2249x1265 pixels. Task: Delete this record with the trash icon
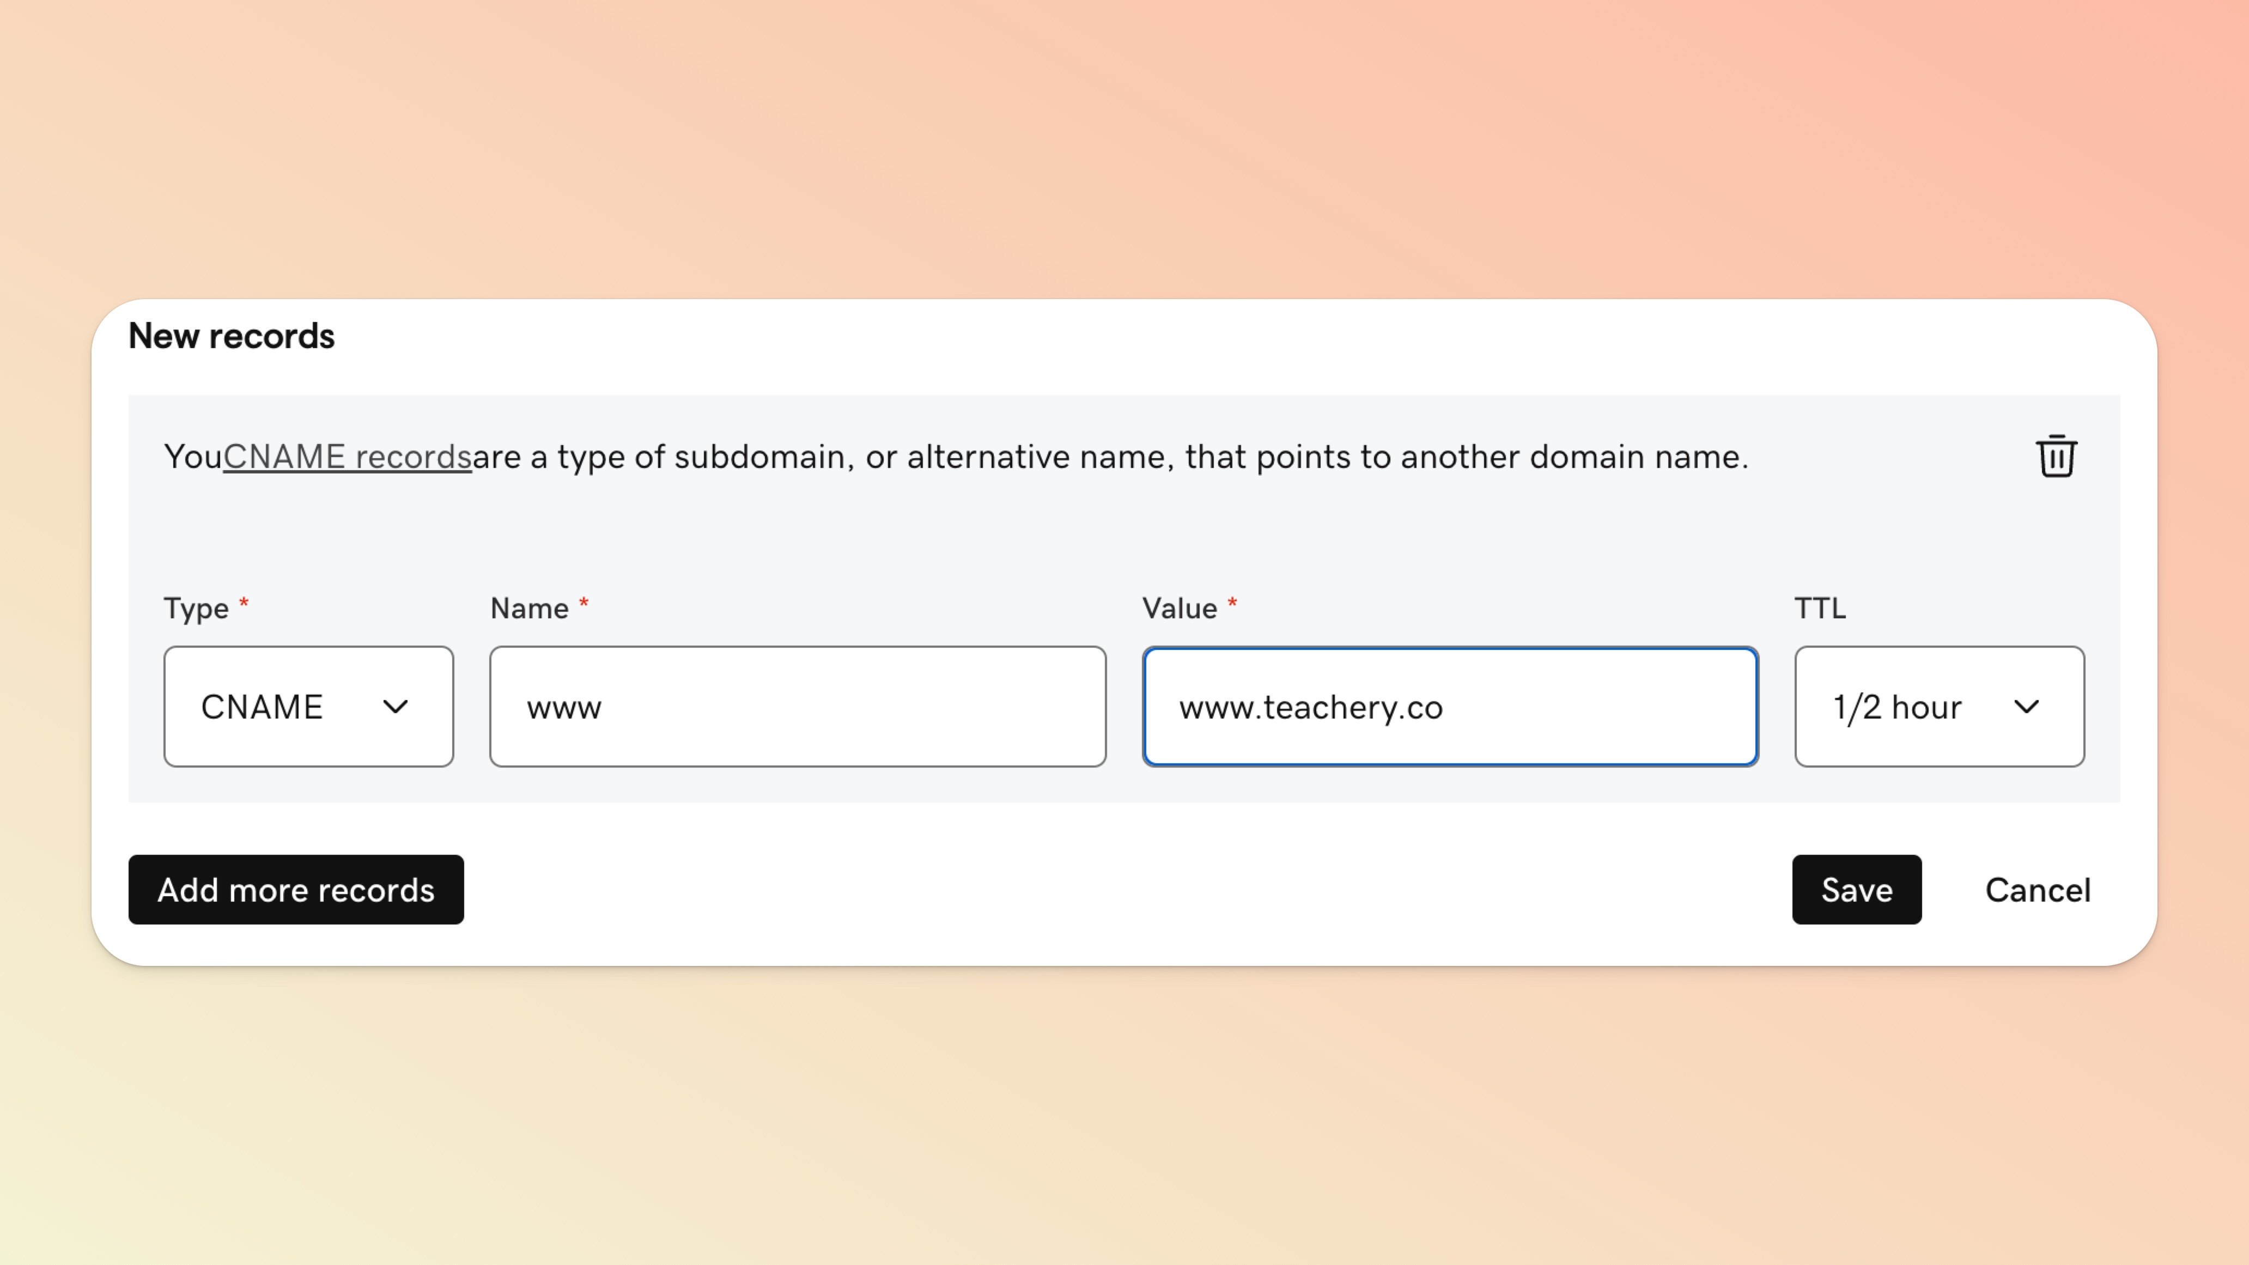tap(2056, 457)
